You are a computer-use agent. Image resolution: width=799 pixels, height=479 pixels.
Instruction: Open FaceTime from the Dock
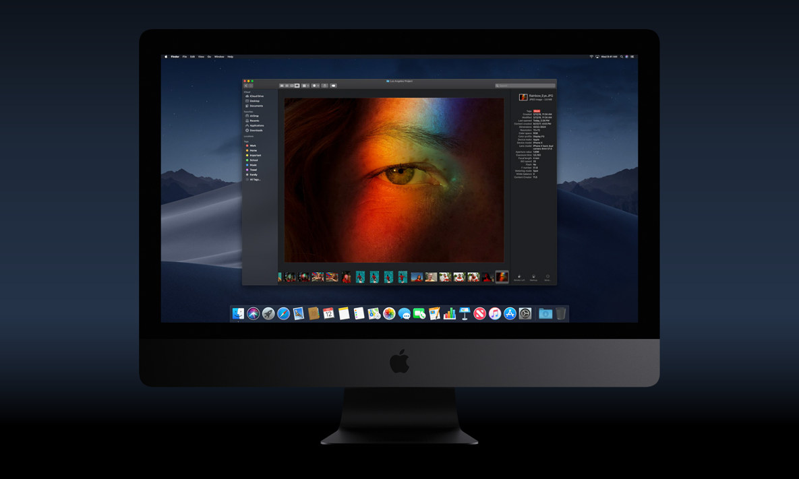(x=419, y=313)
